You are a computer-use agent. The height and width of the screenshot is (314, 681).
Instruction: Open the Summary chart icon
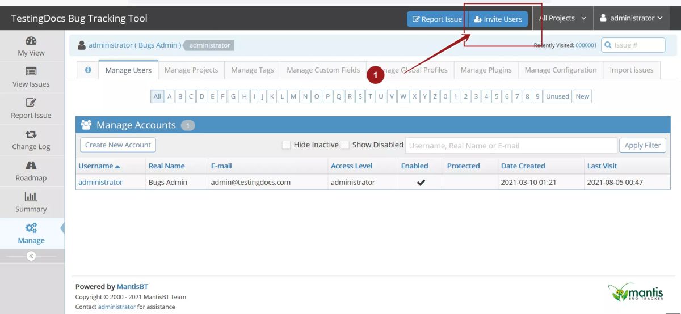click(x=31, y=197)
